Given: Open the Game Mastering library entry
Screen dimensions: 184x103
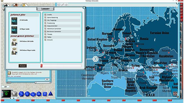Looking at the screenshot, I should (x=62, y=17).
